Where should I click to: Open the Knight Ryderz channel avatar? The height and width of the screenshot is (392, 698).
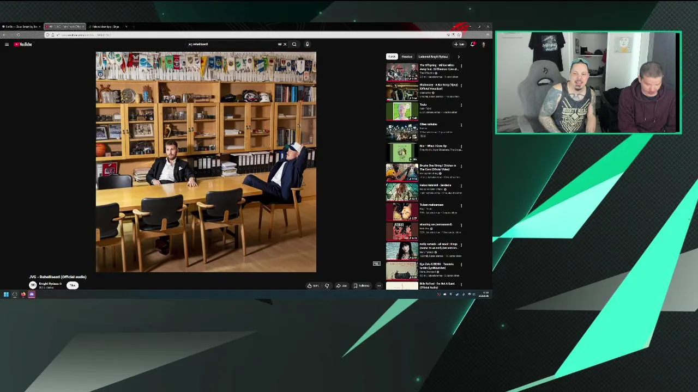[x=33, y=285]
